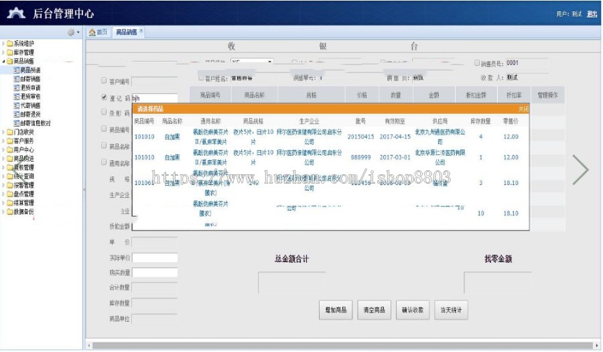
Task: Click the 客户服务 folder icon
Action: pos(10,141)
